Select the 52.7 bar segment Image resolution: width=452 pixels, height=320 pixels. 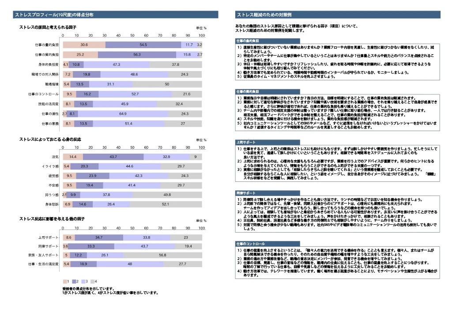coord(135,94)
